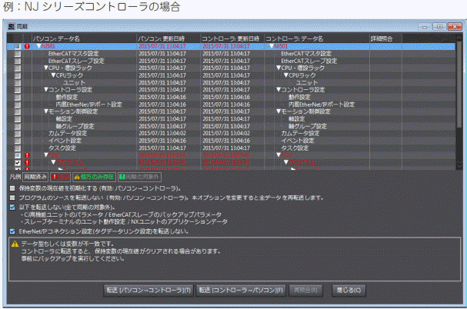Select タスク設定 in コントローラ column
The width and height of the screenshot is (467, 309).
pyautogui.click(x=295, y=148)
